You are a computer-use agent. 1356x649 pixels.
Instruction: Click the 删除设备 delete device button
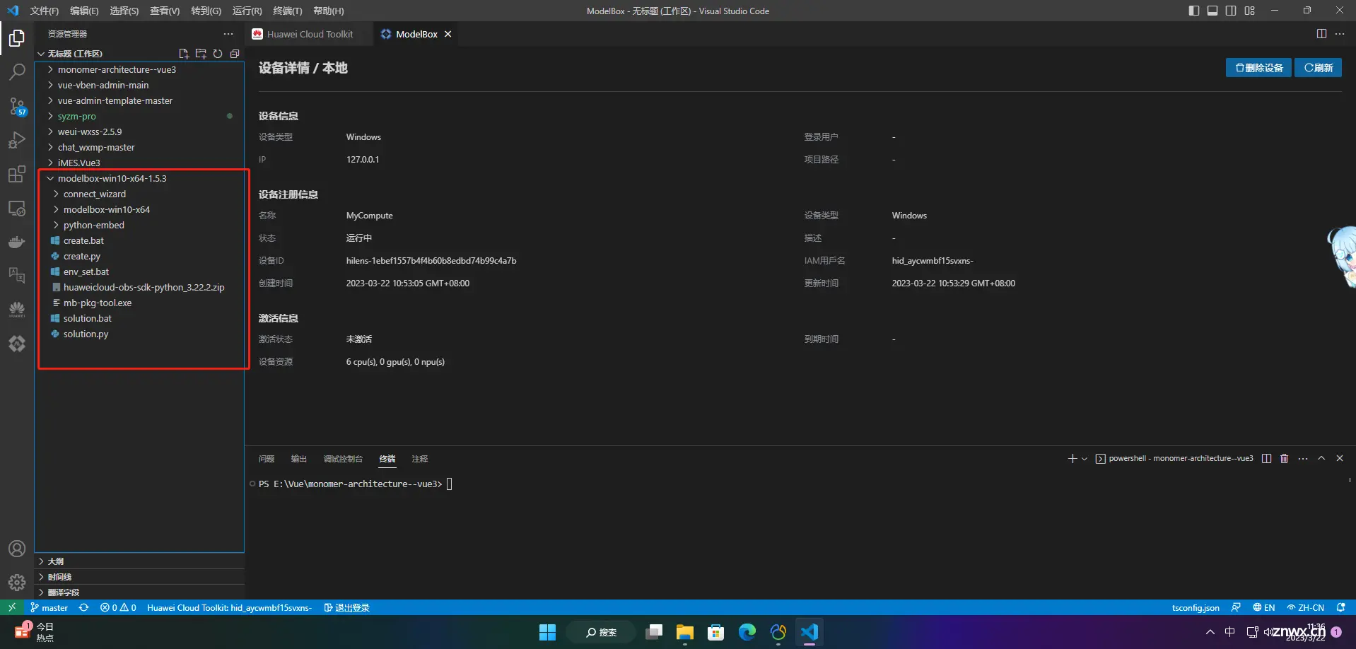[x=1258, y=68]
